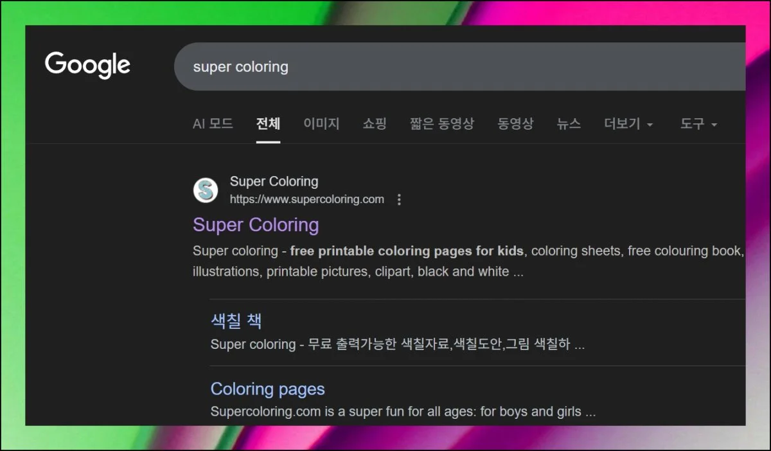Click the 색칠 책 description snippet text

[398, 344]
